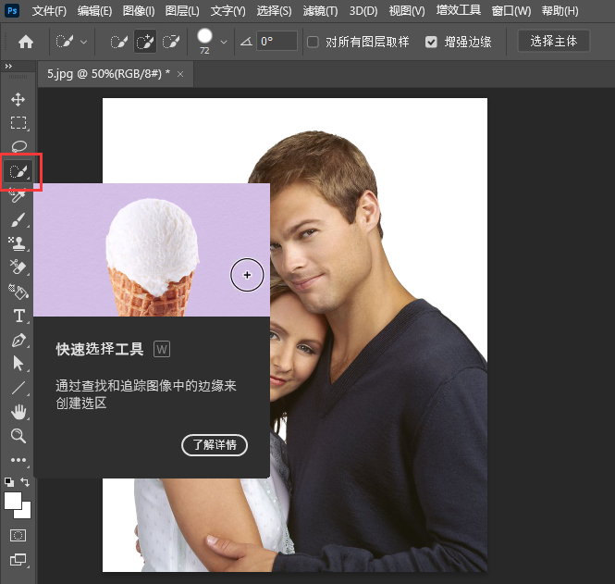
Task: Change screen mode icon
Action: tap(18, 559)
